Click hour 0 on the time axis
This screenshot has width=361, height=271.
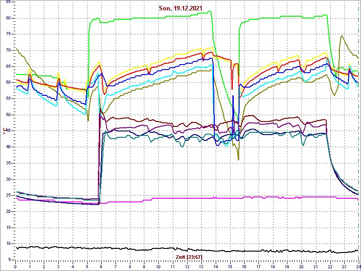tap(15, 266)
